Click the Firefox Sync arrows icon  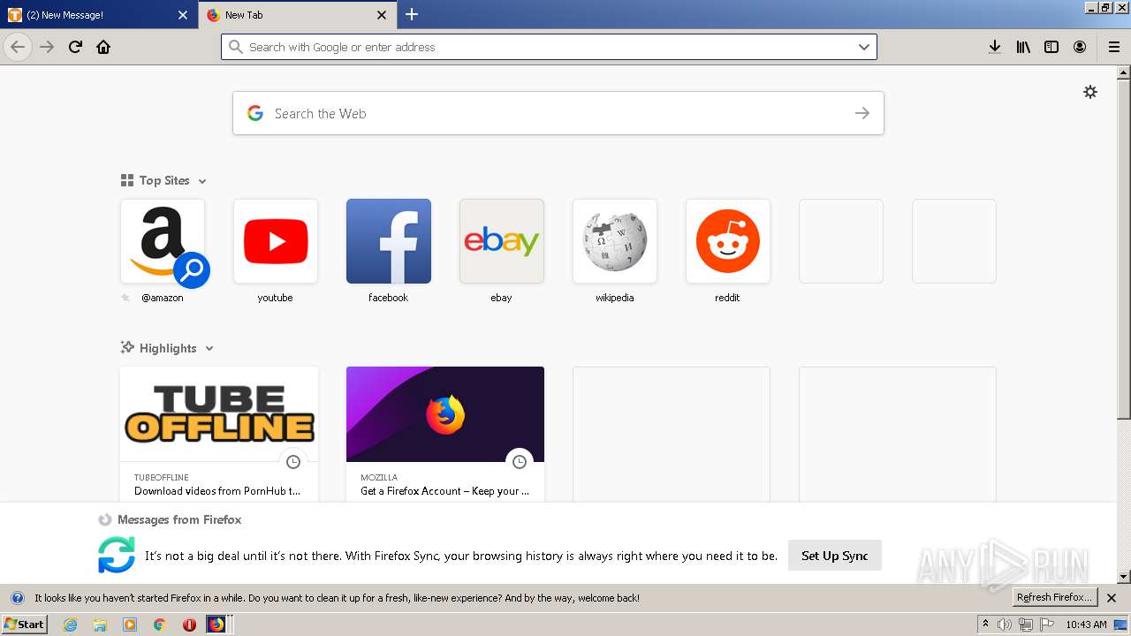click(117, 555)
